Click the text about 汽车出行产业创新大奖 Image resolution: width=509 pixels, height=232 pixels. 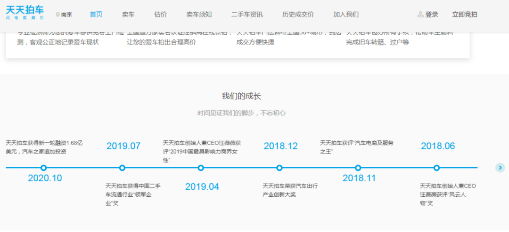pos(290,190)
